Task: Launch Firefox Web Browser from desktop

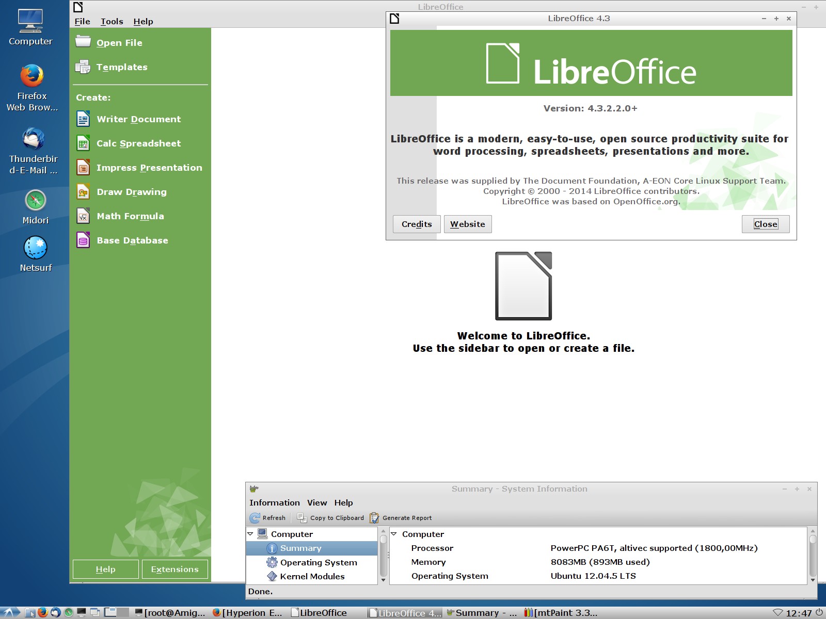Action: 32,76
